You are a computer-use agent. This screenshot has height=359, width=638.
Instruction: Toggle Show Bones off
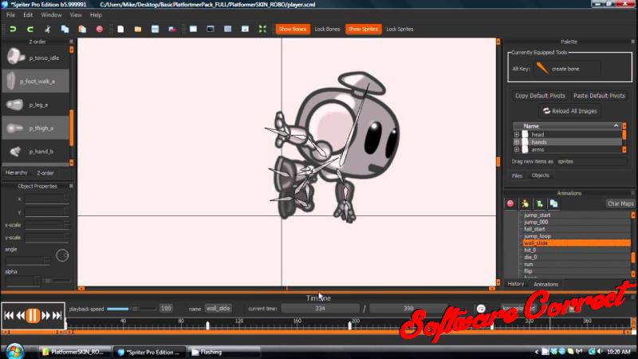coord(293,29)
